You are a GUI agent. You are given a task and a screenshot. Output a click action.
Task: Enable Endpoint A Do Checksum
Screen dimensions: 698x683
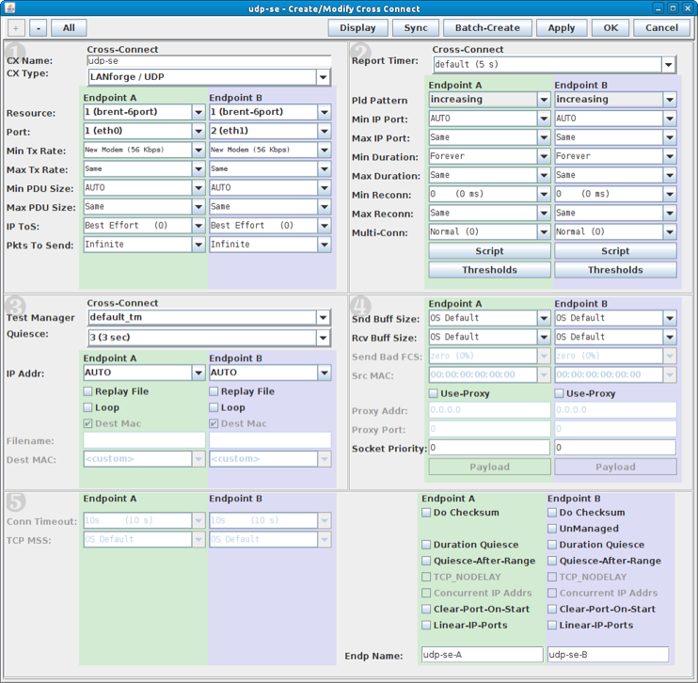[x=427, y=513]
